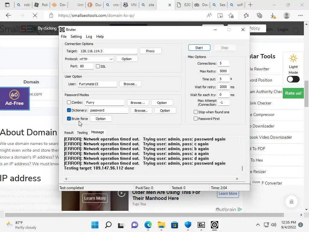Viewport: 309px width, 232px height.
Task: Click the Proxy button
Action: click(x=150, y=51)
